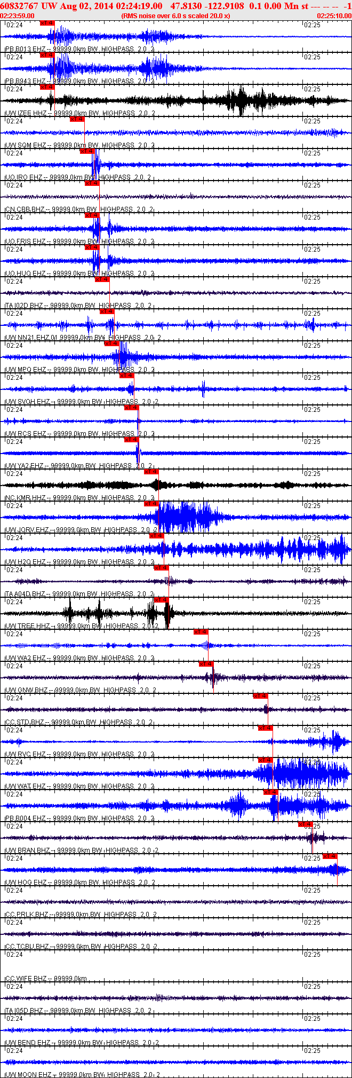
Task: Select the 'CC WIFE BHZ' station label
Action: 26,979
